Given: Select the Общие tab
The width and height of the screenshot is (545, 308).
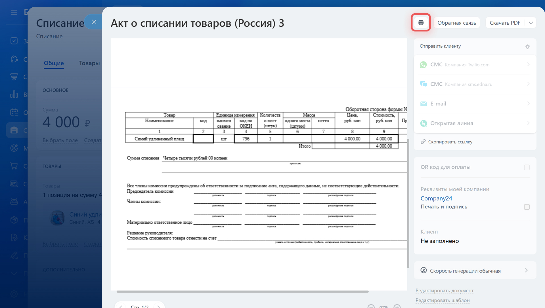Looking at the screenshot, I should pyautogui.click(x=54, y=63).
